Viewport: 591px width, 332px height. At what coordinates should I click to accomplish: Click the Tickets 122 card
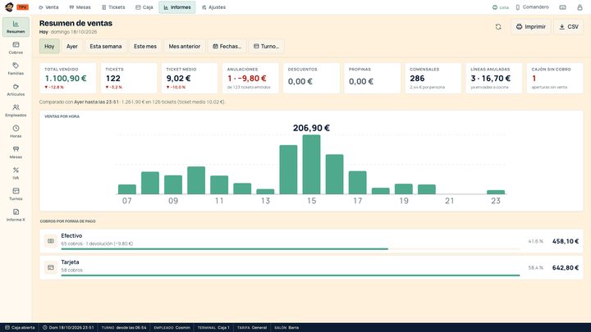129,79
